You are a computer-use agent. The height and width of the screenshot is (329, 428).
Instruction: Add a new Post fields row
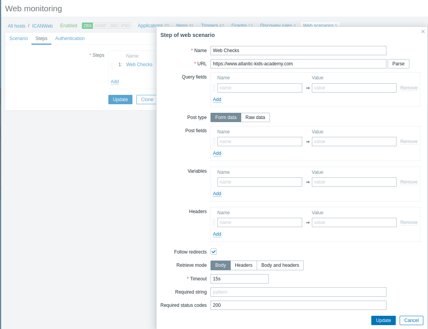click(x=217, y=153)
